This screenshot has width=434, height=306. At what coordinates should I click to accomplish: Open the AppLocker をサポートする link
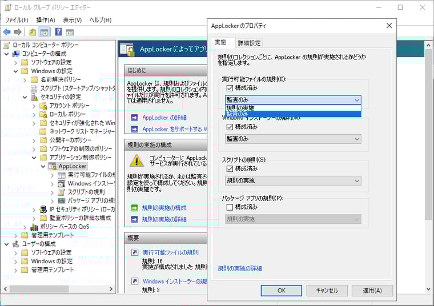point(174,129)
